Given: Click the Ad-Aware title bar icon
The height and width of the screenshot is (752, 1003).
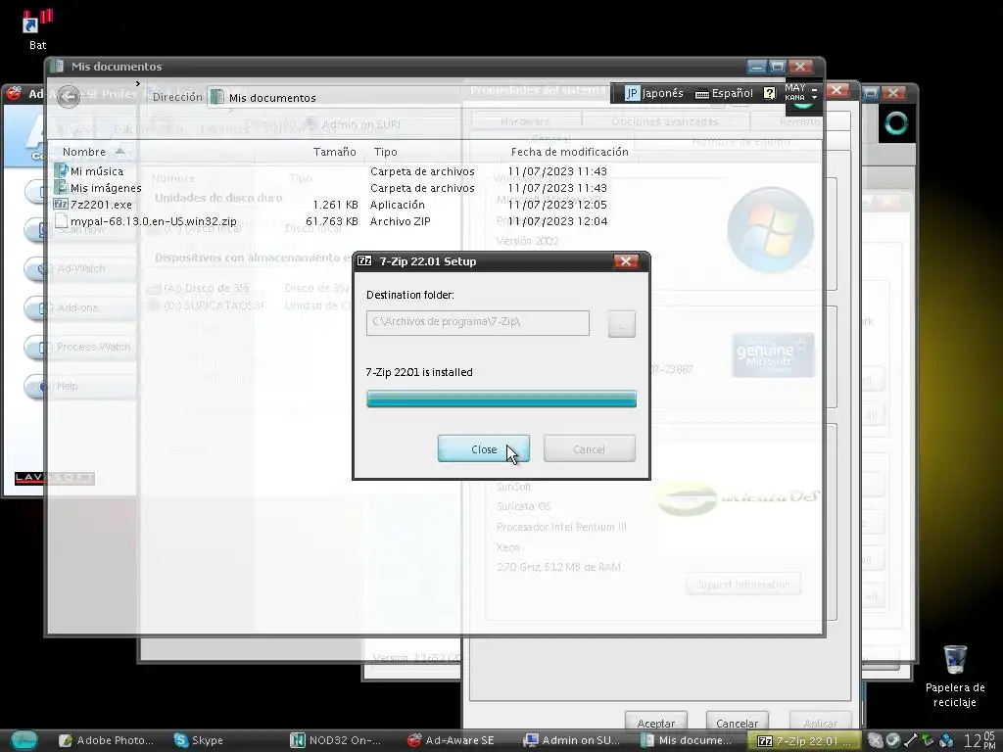Looking at the screenshot, I should click(14, 94).
